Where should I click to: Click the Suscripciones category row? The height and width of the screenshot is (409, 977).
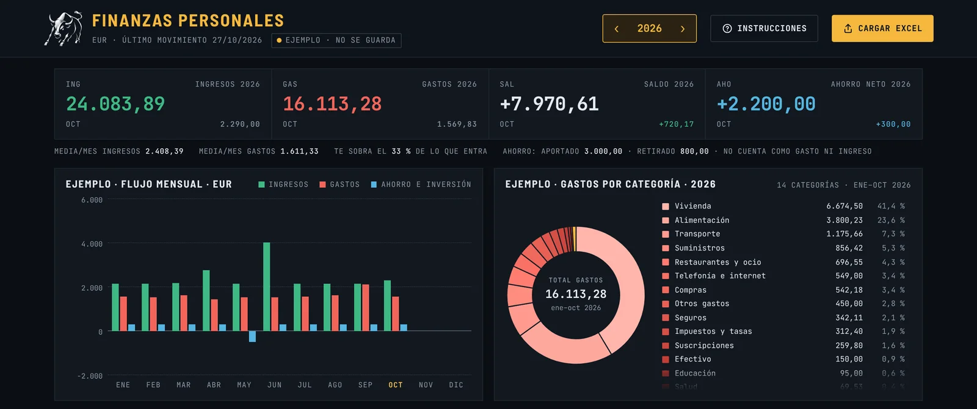783,346
